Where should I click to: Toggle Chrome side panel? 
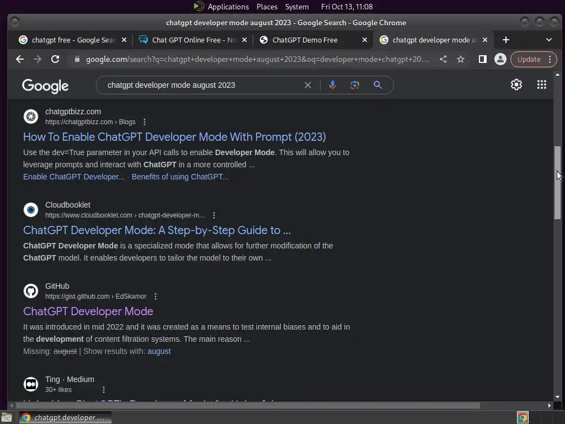pos(482,59)
